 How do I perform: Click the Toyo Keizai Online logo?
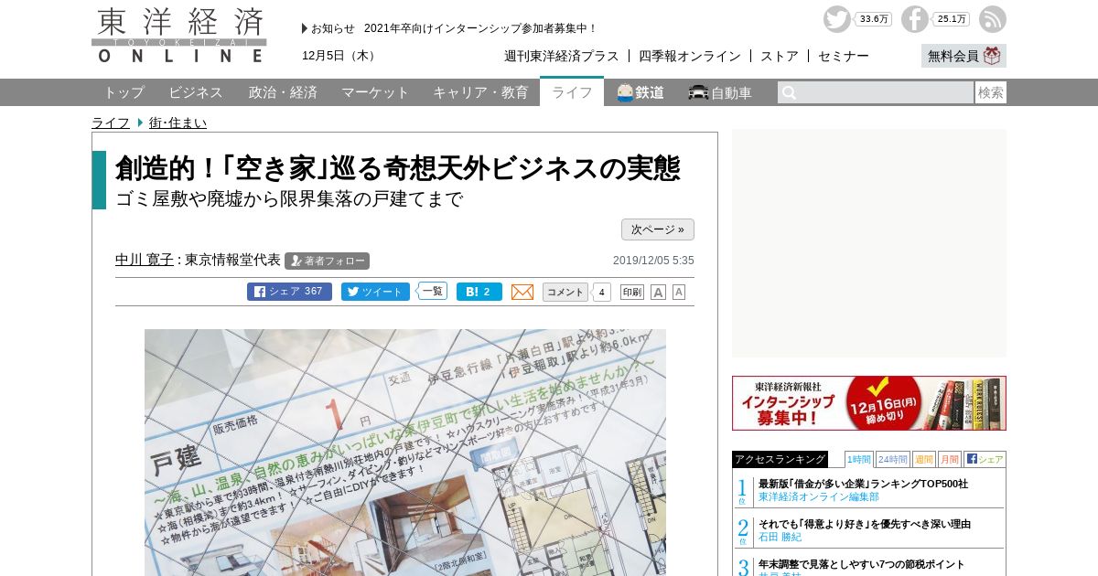179,36
